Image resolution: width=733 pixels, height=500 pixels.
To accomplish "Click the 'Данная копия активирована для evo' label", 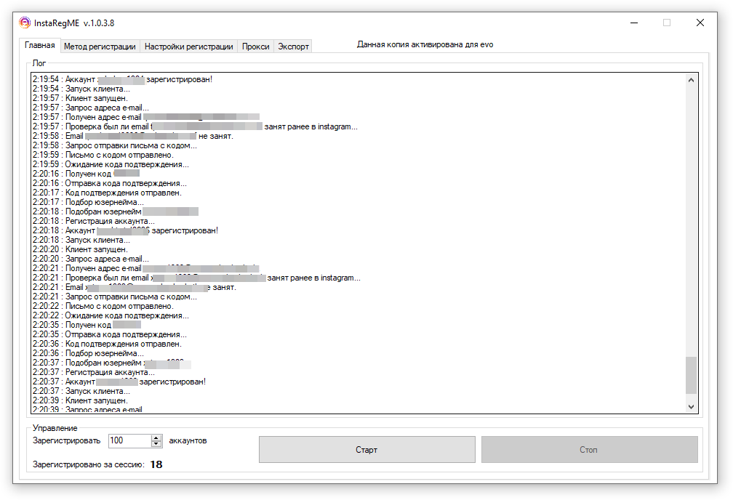I will click(x=425, y=44).
